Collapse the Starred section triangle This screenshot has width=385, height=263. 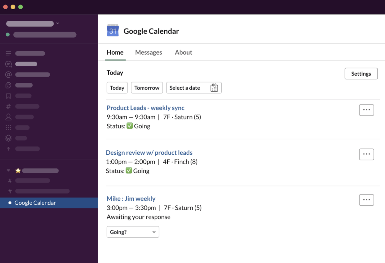pos(8,171)
